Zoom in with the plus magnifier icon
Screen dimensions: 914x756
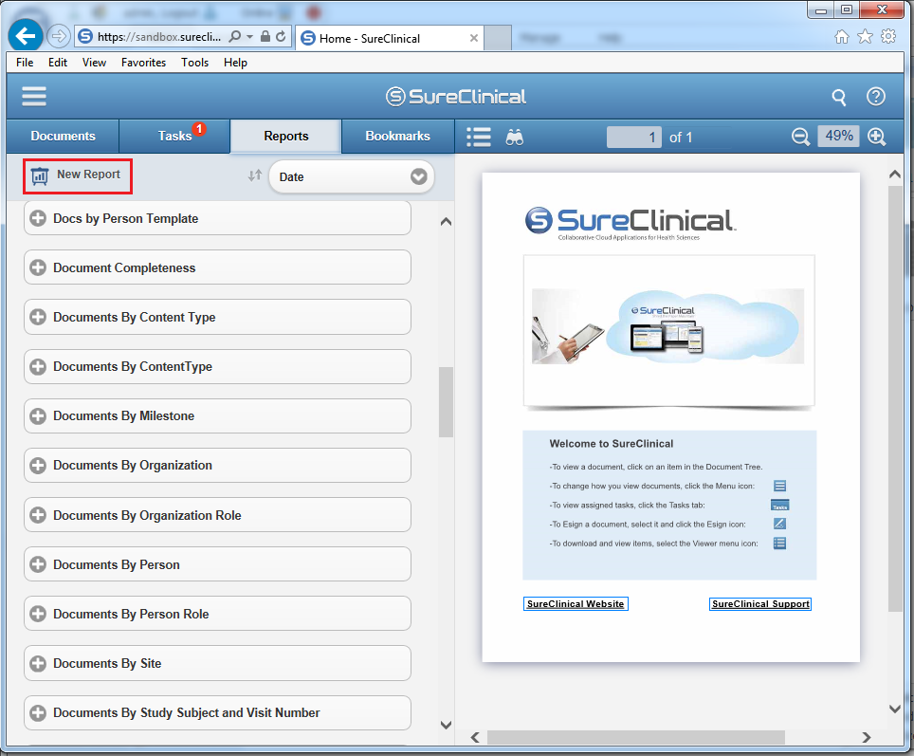[x=876, y=138]
